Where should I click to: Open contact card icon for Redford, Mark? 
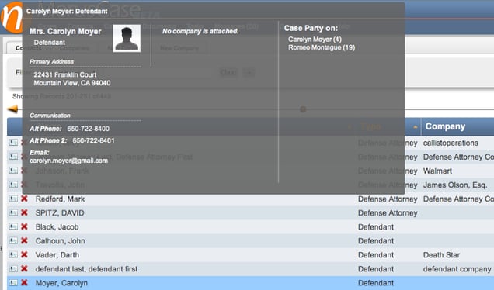[13, 199]
